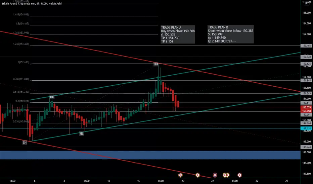Click the '1.618(154.842)' Fibonacci label
Viewport: 313px width, 184px height.
[21, 14]
